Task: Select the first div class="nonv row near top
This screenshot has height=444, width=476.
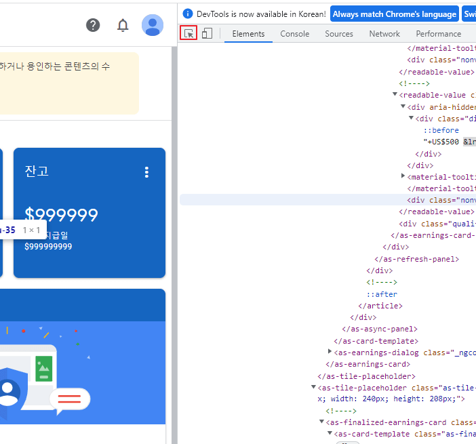Action: point(441,60)
